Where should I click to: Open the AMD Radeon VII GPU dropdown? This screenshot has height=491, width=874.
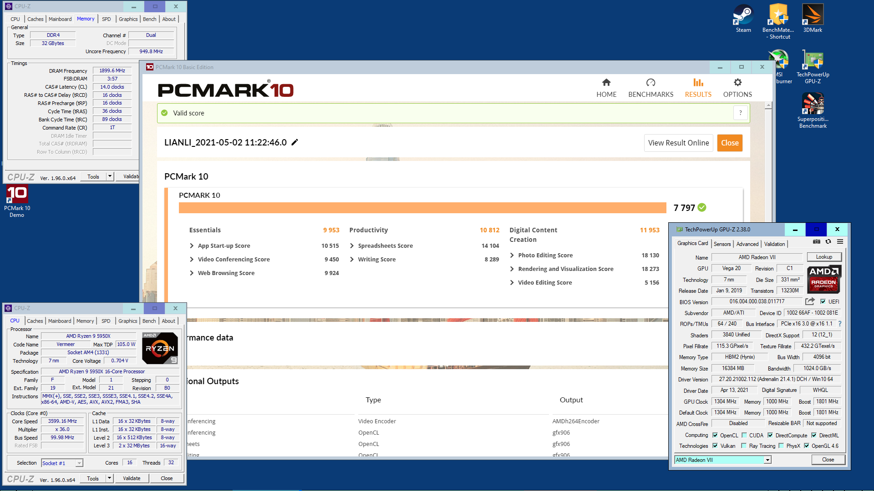767,460
